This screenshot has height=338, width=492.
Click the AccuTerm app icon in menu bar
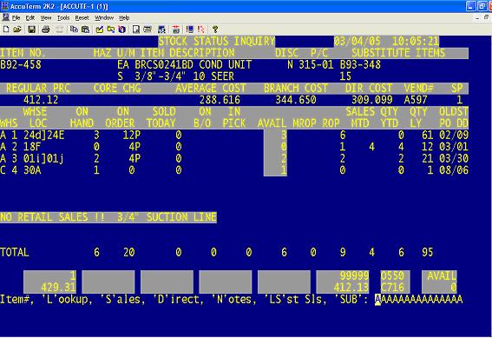click(x=5, y=17)
